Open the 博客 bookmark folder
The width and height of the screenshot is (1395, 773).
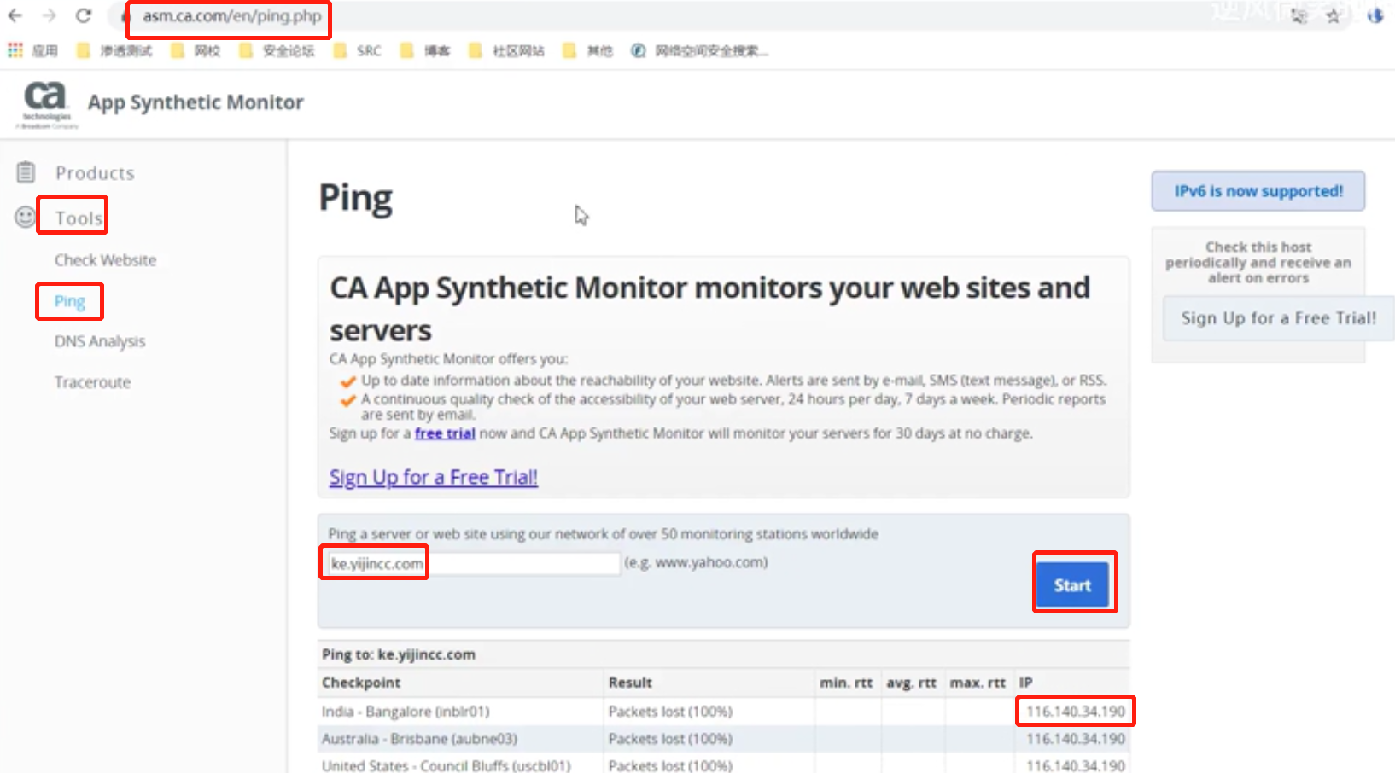425,50
